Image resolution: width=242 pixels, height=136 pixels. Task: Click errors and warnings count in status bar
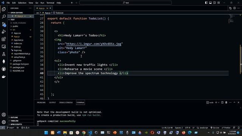coord(25,128)
